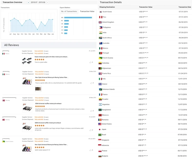Open product thumbnail in the 31 Jul 2019 review
The image size is (192, 159).
coord(27,60)
